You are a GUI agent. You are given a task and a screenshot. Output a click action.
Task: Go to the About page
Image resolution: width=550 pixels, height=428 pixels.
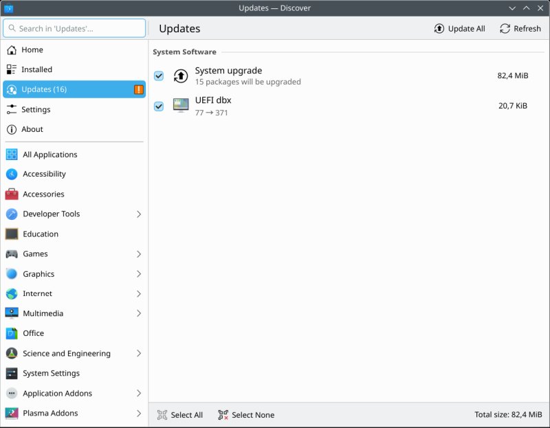pyautogui.click(x=32, y=129)
